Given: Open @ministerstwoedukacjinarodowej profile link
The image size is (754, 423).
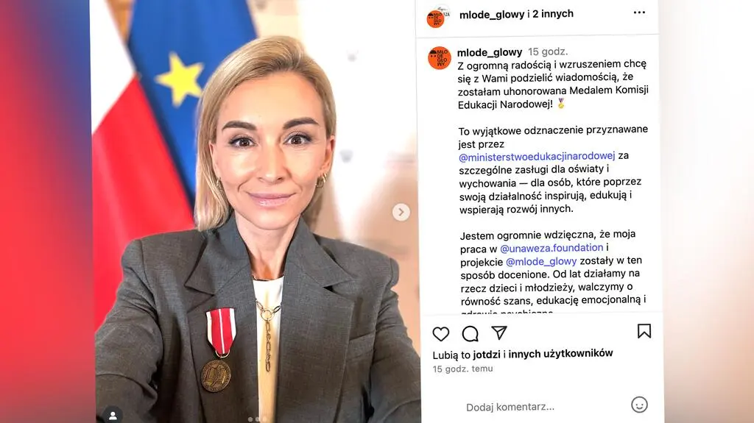Looking at the screenshot, I should pos(537,156).
